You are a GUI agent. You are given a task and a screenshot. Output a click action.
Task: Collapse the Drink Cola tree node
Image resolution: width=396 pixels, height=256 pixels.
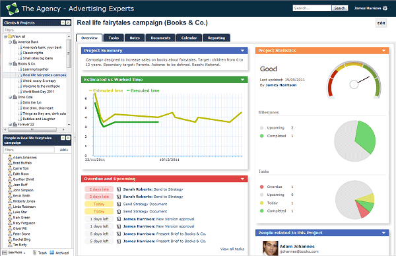click(11, 97)
